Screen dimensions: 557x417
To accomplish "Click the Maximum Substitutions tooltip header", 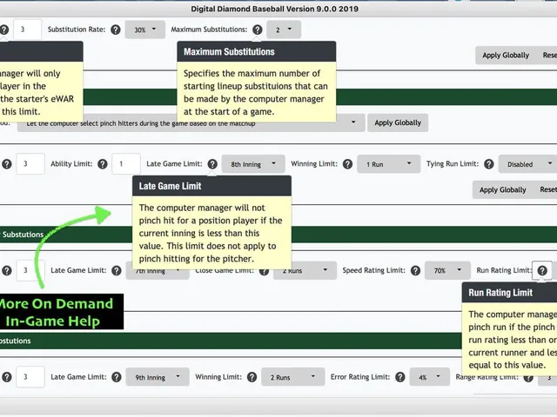I will tap(257, 52).
